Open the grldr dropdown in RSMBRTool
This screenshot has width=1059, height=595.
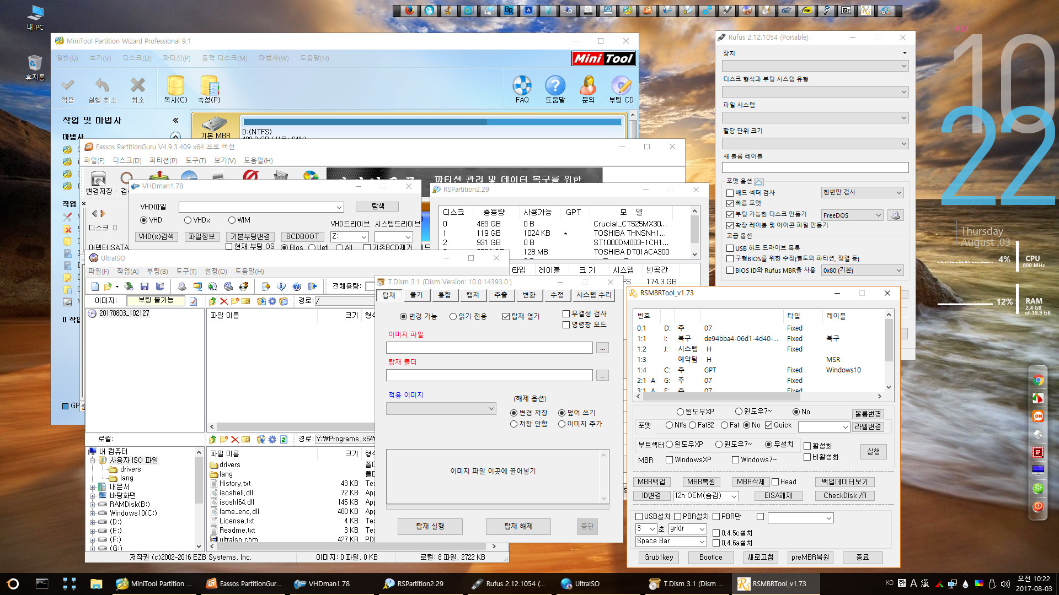tap(687, 528)
